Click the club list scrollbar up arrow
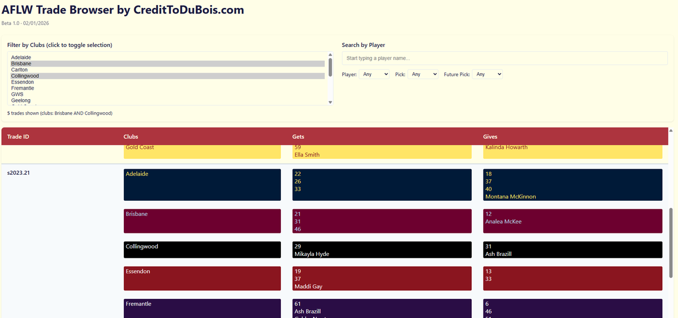Screen dimensions: 678x318 330,55
